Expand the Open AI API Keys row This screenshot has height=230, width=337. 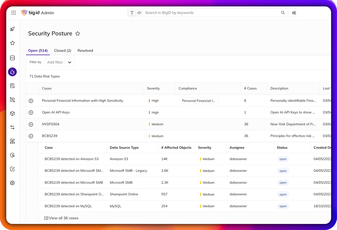pos(31,113)
